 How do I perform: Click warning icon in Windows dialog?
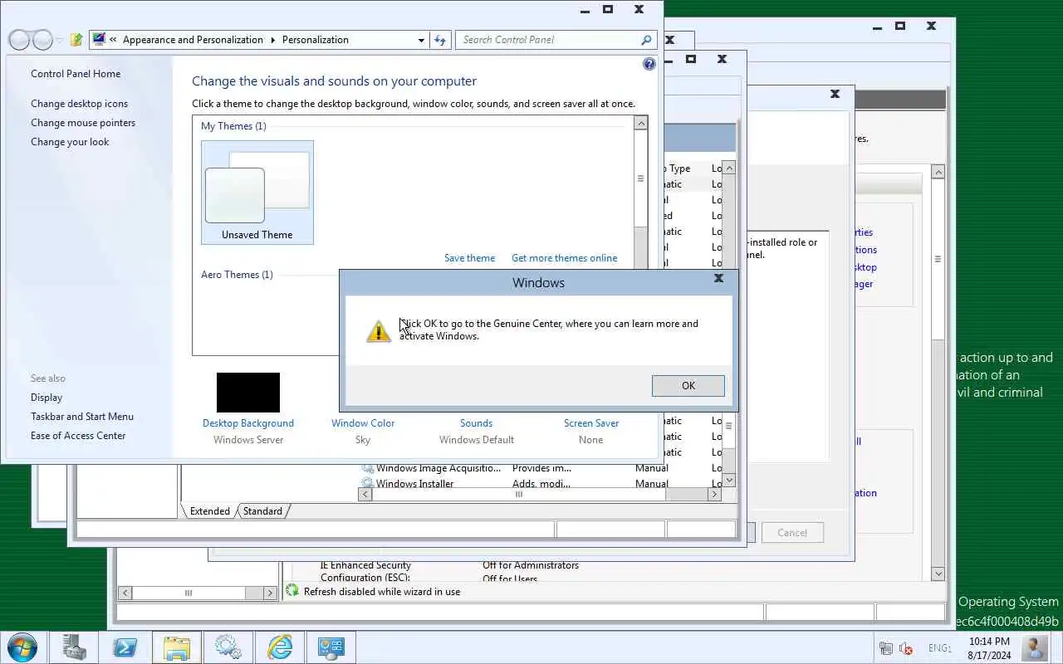379,331
